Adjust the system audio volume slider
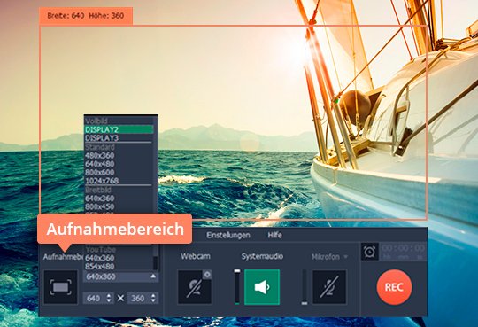Screen dimensions: 478x327 point(237,287)
